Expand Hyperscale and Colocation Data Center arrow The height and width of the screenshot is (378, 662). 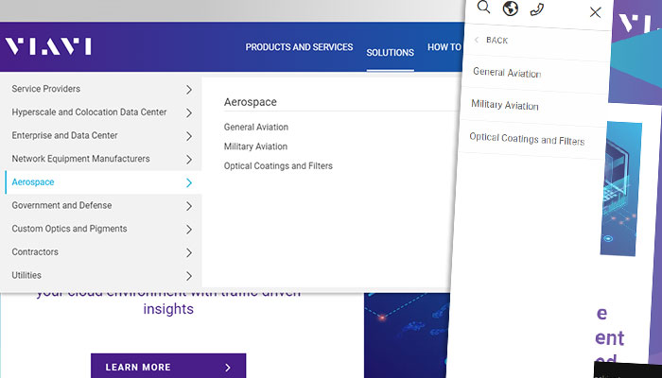point(189,112)
